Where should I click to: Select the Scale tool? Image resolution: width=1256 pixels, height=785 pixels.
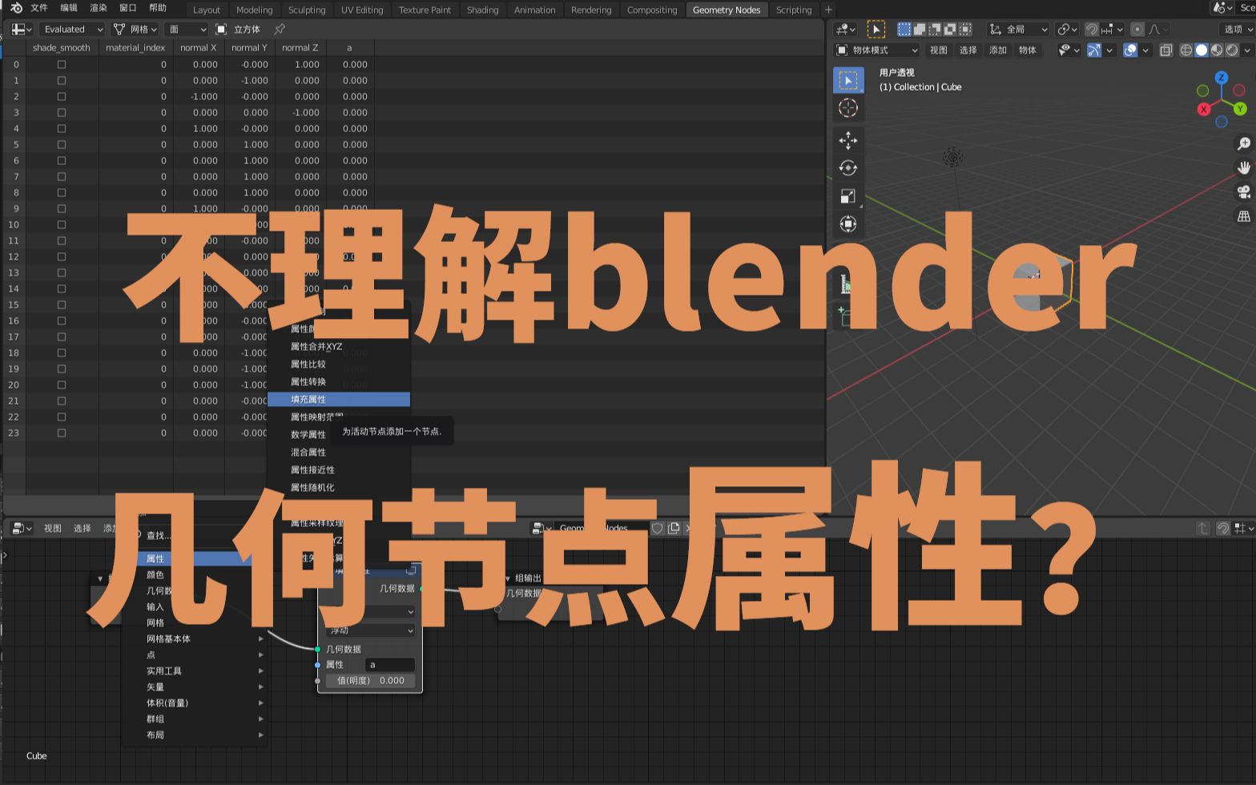[x=848, y=196]
